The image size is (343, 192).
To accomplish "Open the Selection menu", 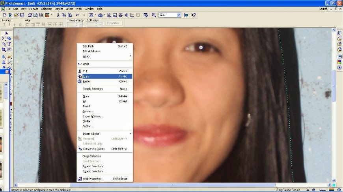I will [x=47, y=9].
